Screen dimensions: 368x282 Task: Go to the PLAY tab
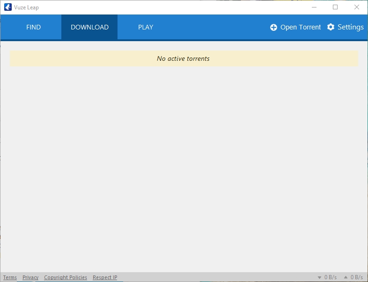[x=146, y=27]
